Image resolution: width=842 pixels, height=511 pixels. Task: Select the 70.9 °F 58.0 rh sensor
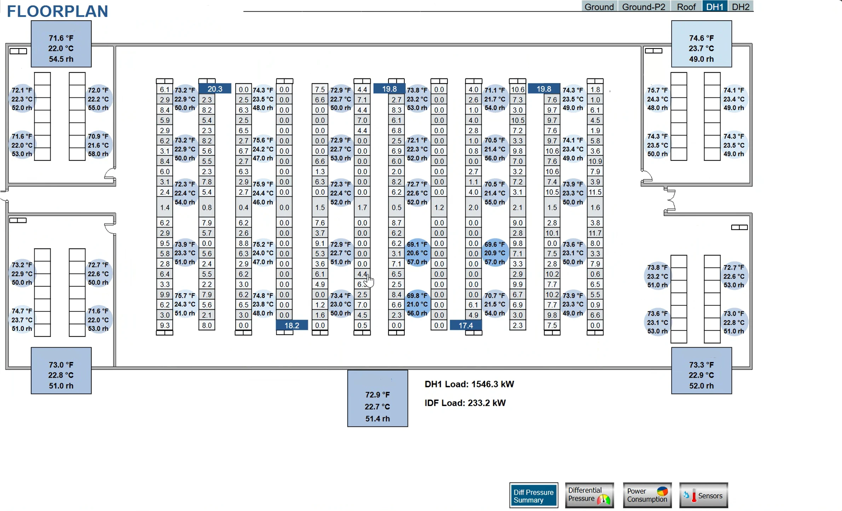coord(98,145)
